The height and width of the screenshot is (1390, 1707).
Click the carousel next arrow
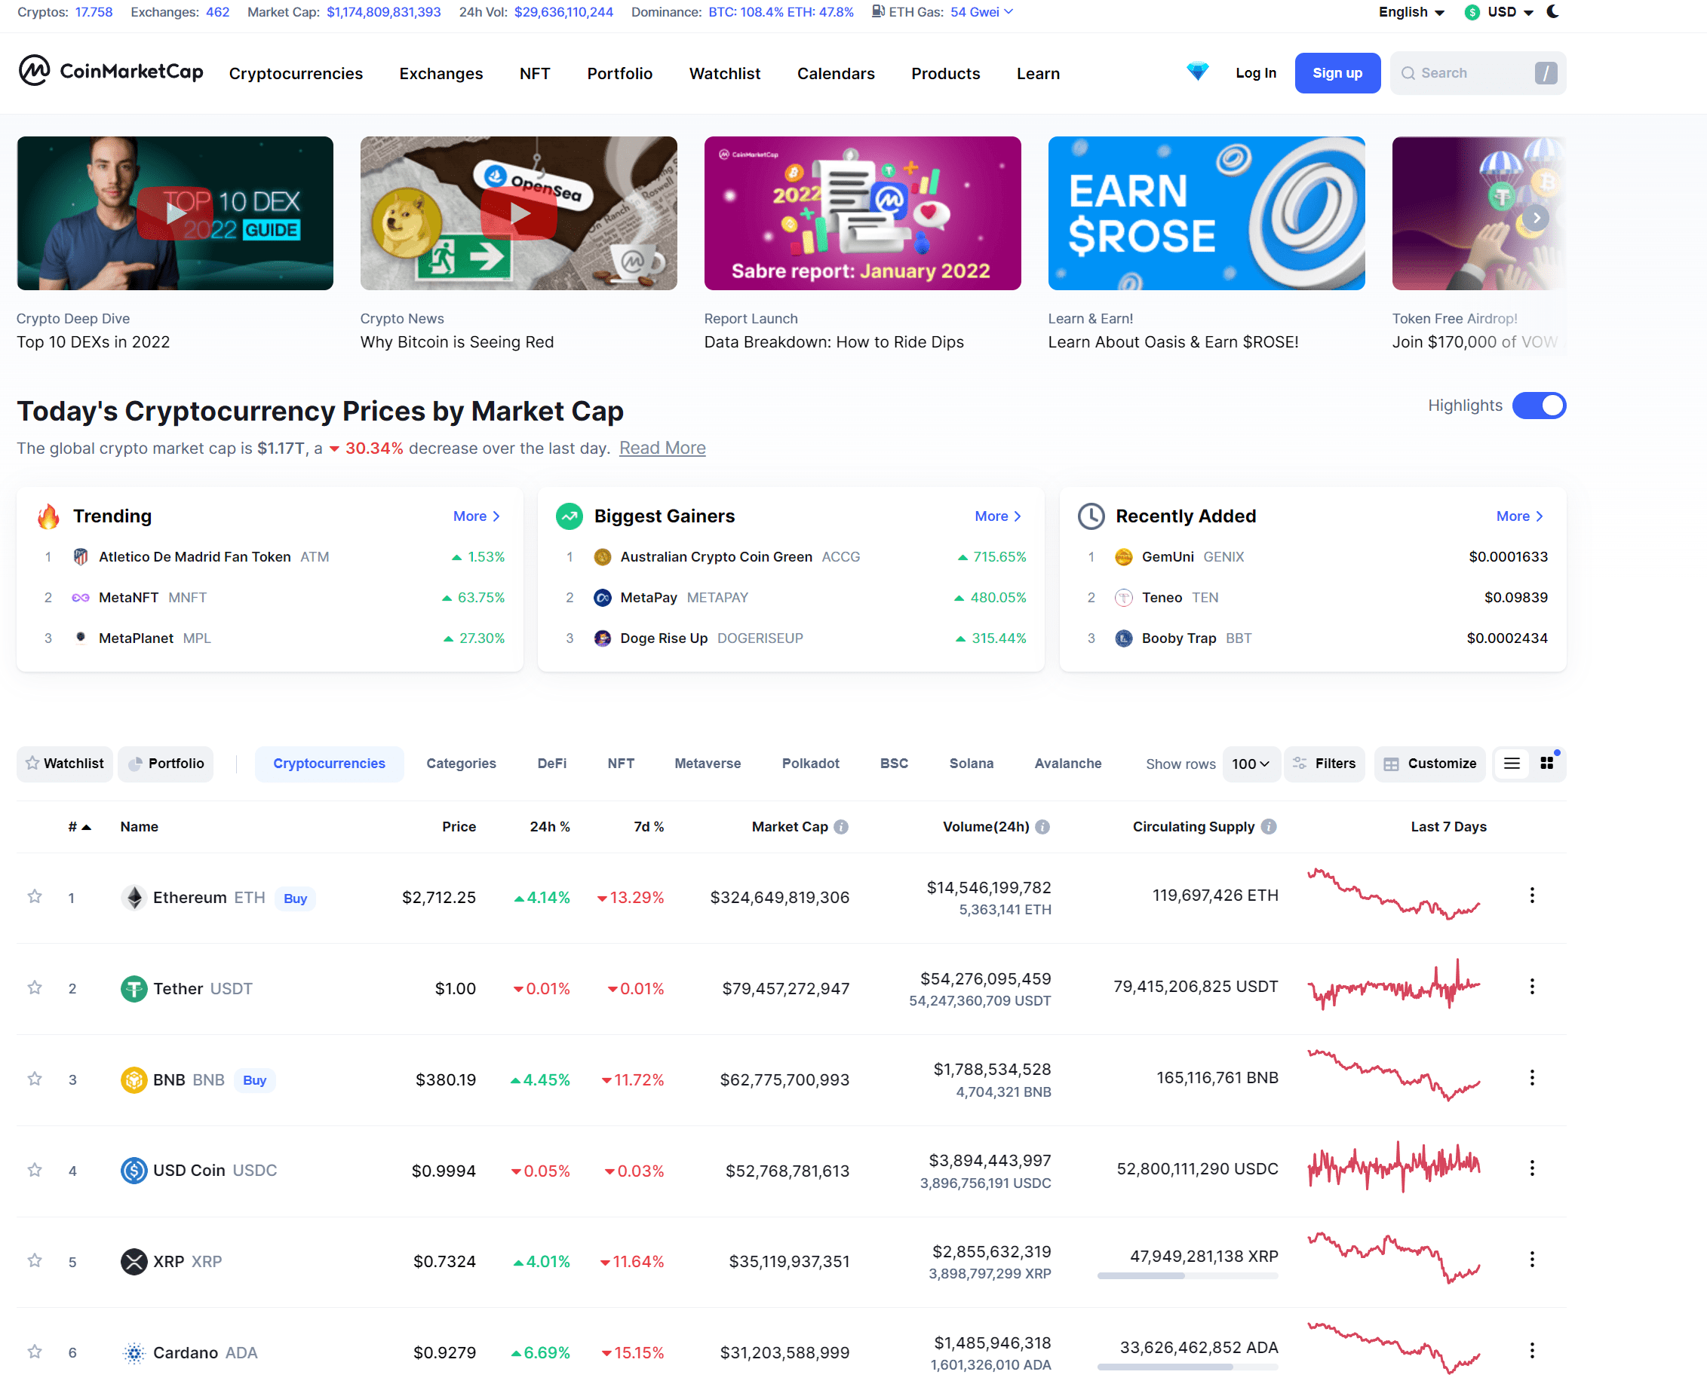click(1536, 218)
